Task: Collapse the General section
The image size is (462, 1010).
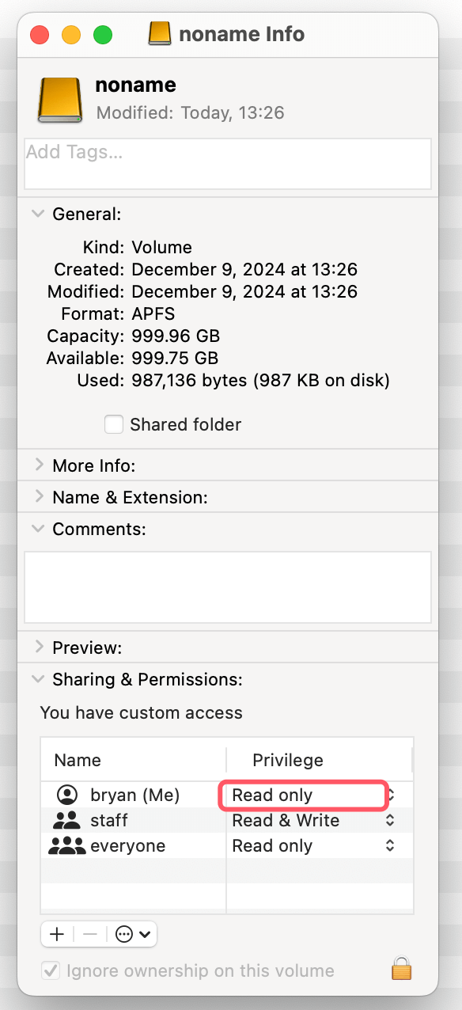Action: pyautogui.click(x=37, y=214)
